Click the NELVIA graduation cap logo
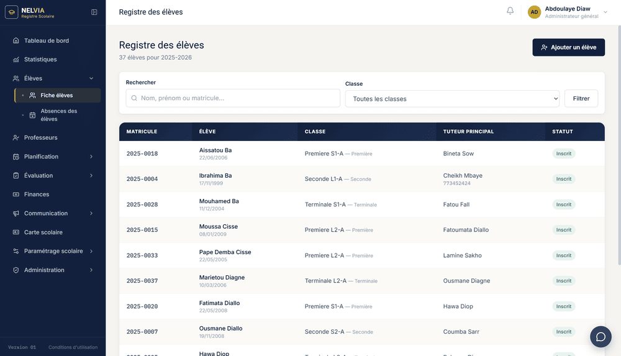The height and width of the screenshot is (356, 621). [x=11, y=12]
